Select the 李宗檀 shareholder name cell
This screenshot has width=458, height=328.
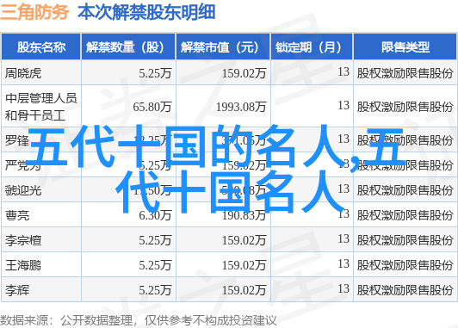(x=23, y=240)
